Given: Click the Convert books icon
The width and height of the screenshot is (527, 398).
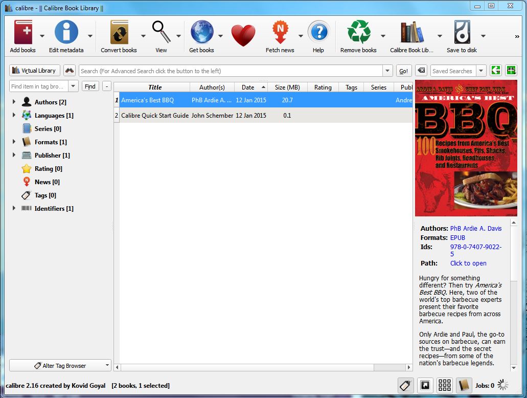Looking at the screenshot, I should [x=119, y=32].
